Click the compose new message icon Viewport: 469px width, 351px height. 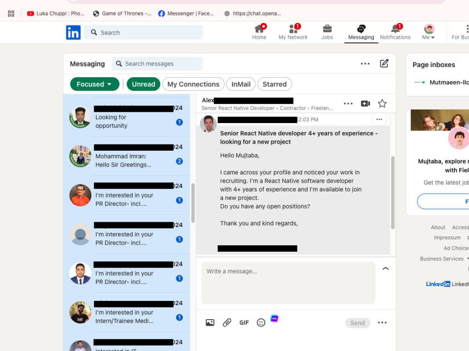384,64
